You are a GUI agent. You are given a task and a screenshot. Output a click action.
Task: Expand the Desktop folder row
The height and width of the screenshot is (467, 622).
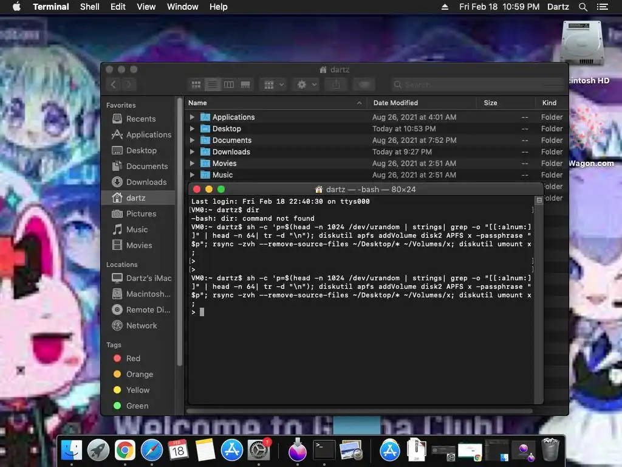pyautogui.click(x=192, y=129)
